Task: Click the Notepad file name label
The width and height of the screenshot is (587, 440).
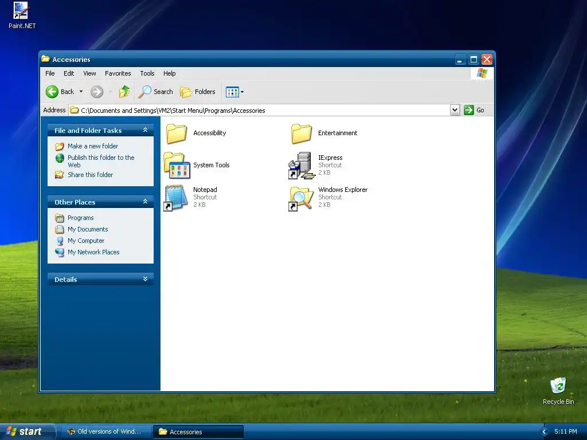Action: click(205, 190)
